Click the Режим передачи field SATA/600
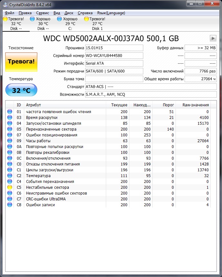 (x=114, y=71)
